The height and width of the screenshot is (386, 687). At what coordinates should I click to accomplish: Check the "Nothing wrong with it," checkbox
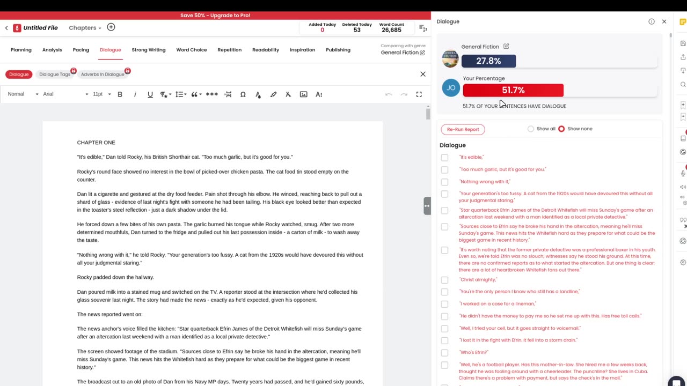click(x=444, y=182)
